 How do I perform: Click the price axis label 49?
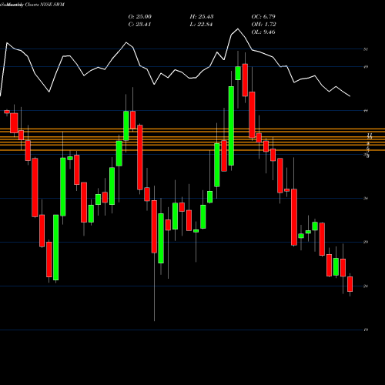coord(366,67)
